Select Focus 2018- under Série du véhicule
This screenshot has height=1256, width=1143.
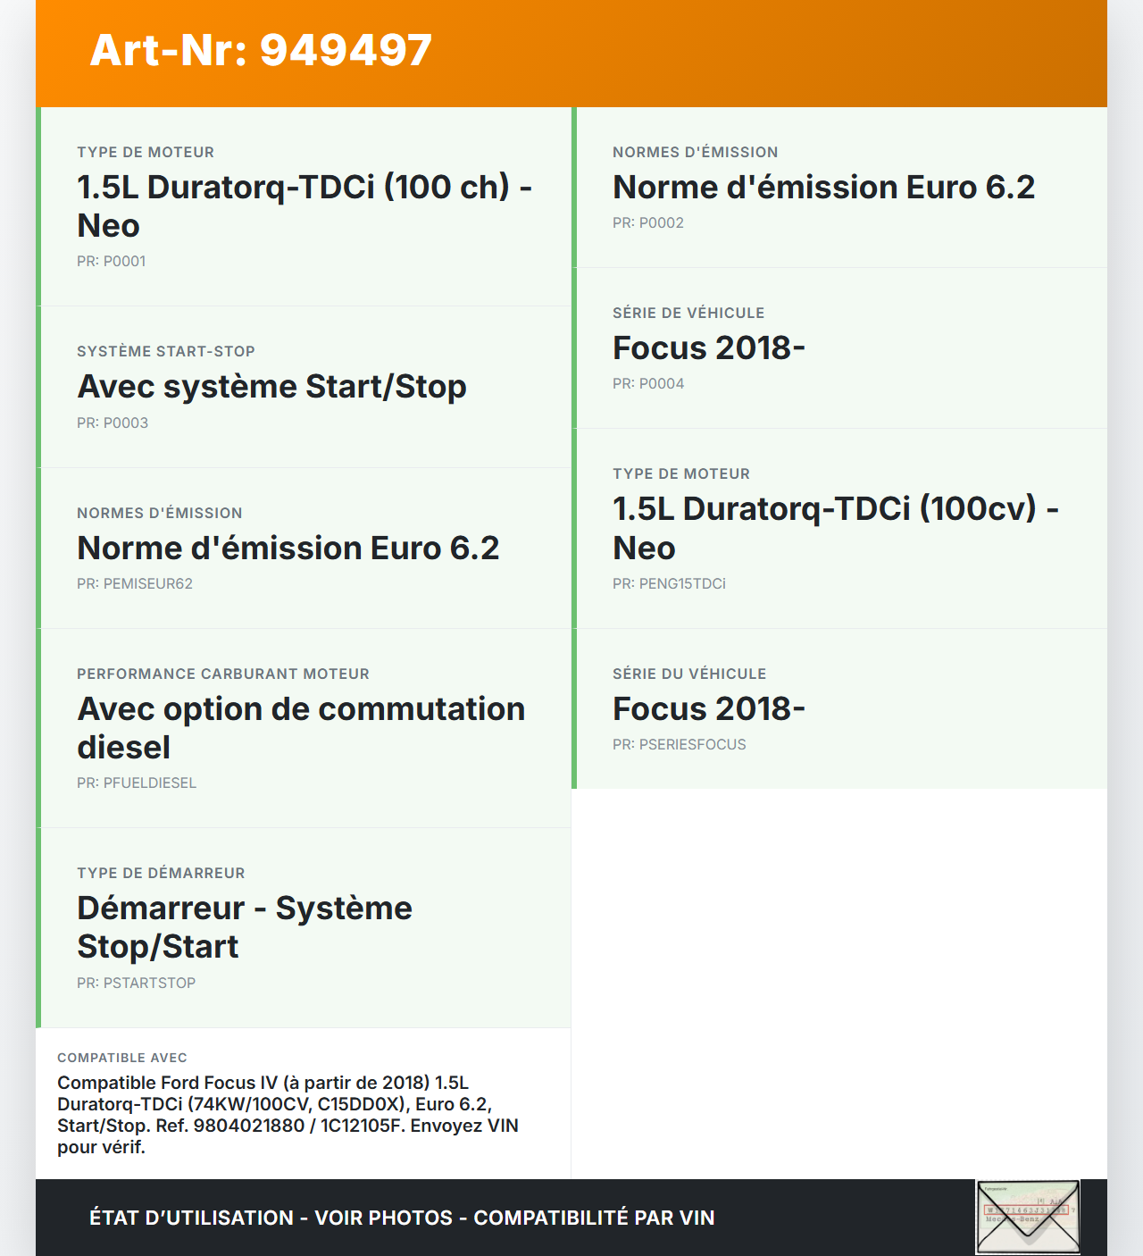709,709
